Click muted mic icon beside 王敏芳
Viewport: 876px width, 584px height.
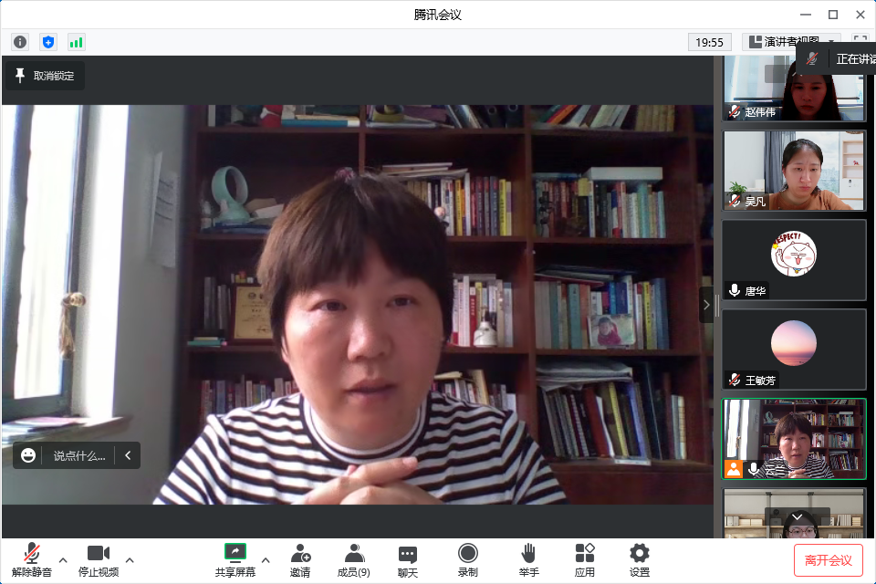click(735, 380)
